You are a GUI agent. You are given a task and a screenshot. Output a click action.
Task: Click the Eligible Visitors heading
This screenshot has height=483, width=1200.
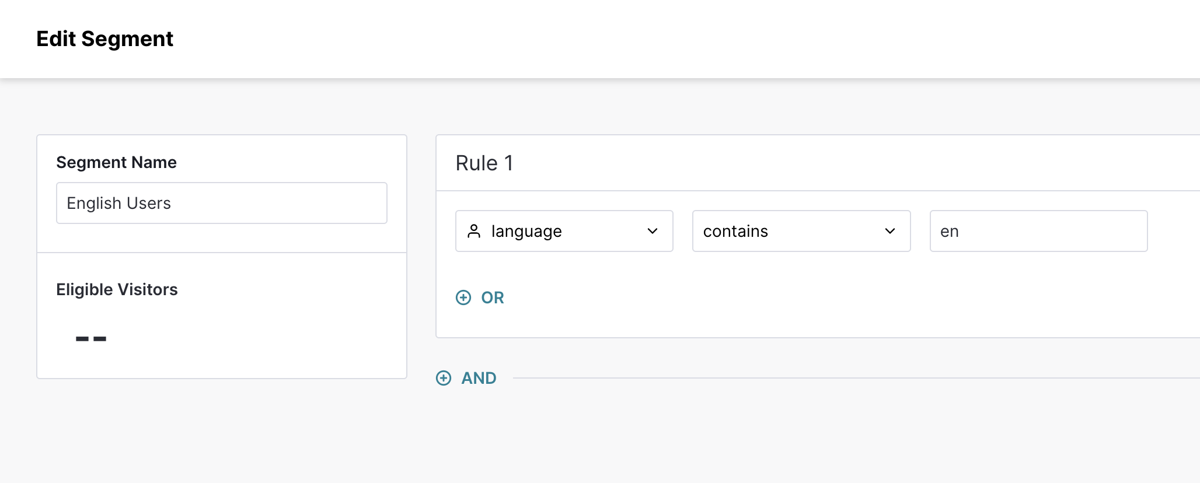[x=117, y=289]
